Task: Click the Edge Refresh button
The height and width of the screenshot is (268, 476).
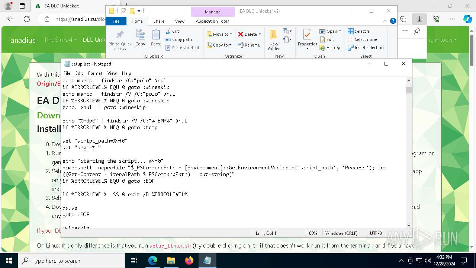Action: pos(27,19)
